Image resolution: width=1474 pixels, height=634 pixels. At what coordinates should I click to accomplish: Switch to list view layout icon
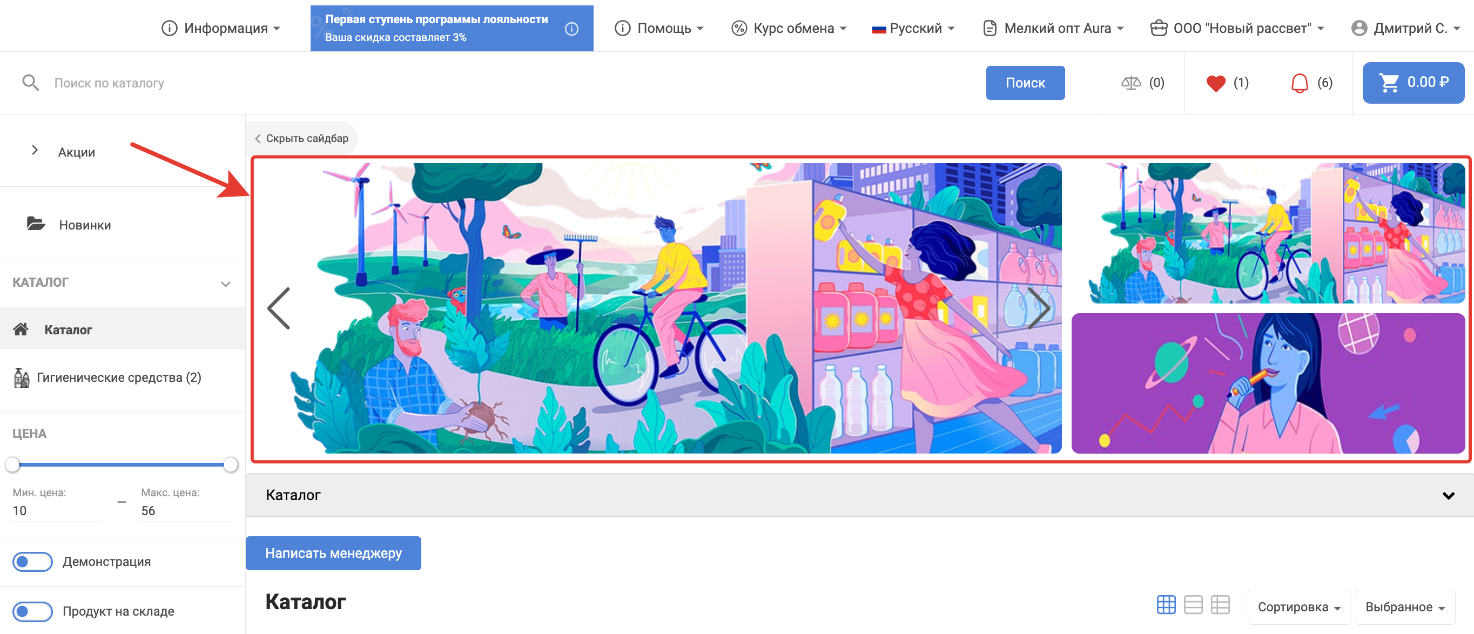pyautogui.click(x=1193, y=605)
